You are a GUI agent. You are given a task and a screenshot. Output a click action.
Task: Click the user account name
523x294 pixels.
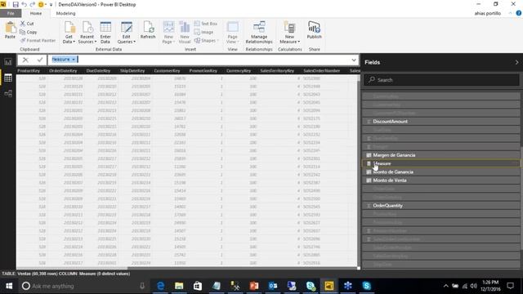(x=487, y=13)
